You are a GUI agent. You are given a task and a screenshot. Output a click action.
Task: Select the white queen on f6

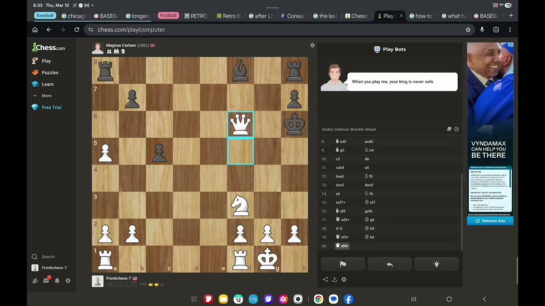[x=241, y=124]
